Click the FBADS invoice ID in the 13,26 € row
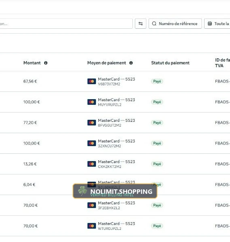 tap(222, 164)
